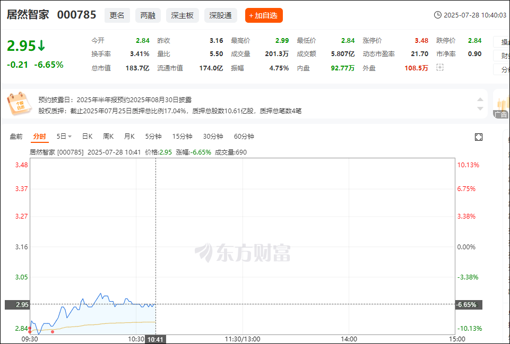Viewport: 510px width, 344px height.
Task: Click the 外盘 value 108.5万
Action: click(416, 68)
